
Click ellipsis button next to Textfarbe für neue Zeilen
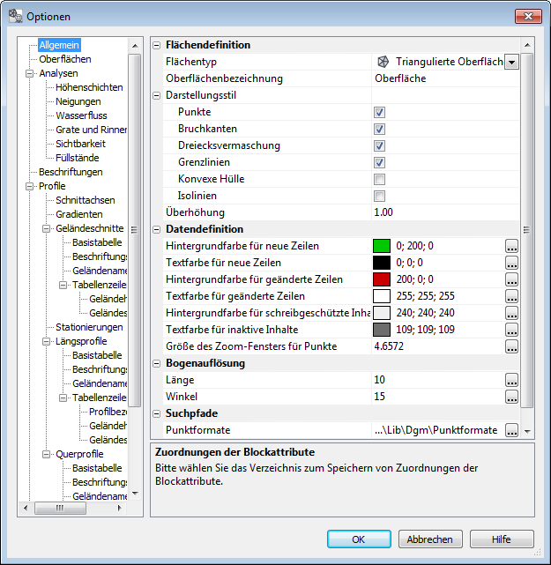point(511,263)
